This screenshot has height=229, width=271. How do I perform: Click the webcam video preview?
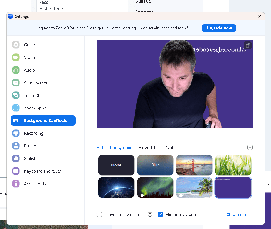(175, 84)
